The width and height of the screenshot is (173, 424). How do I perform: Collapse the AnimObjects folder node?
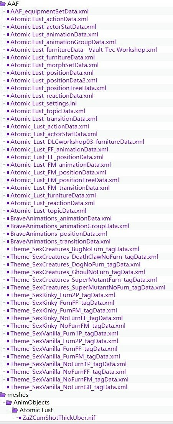(9, 403)
